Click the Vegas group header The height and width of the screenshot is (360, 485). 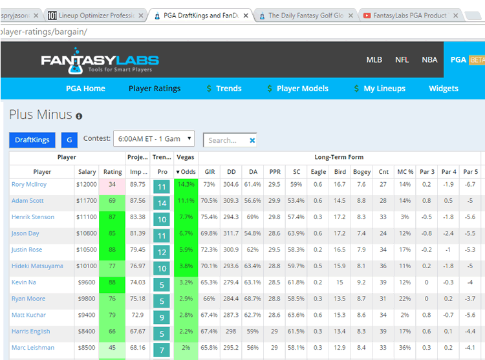186,157
